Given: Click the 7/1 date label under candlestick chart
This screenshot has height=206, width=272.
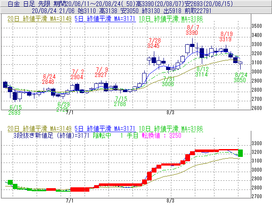Looking at the screenshot, I should (x=70, y=113).
